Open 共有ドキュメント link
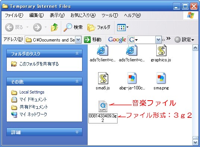Image resolution: width=200 pixels, height=147 pixels. [34, 107]
